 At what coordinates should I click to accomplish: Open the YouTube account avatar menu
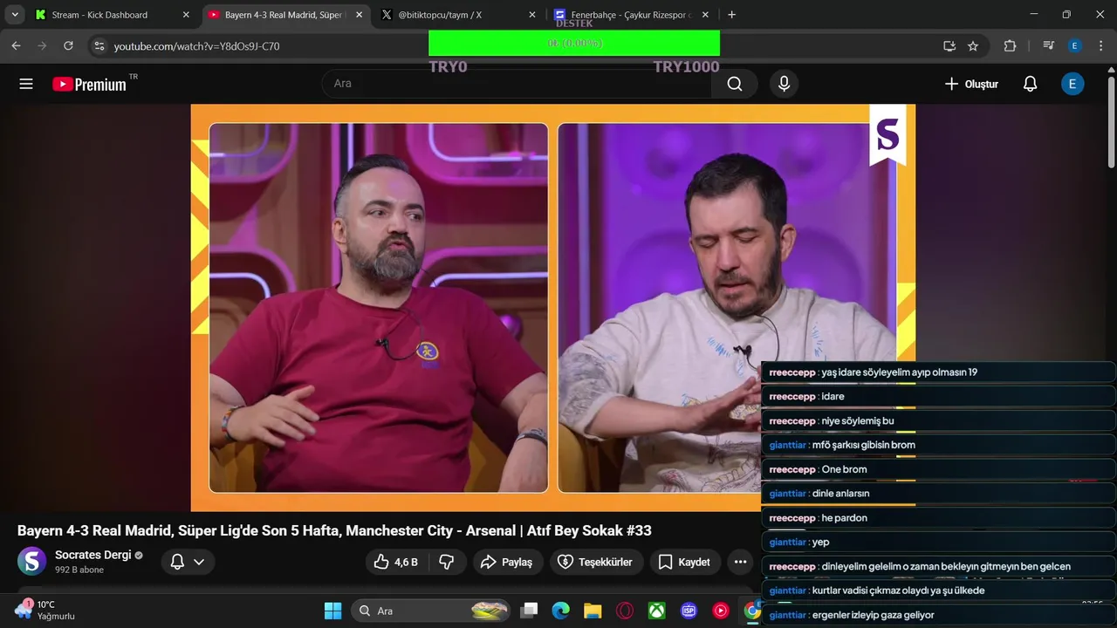(1072, 84)
